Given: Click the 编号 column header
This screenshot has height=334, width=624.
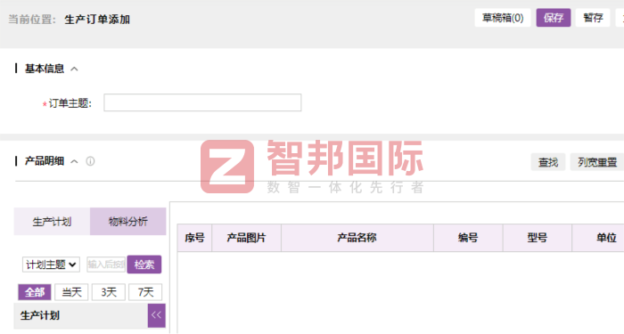Looking at the screenshot, I should coord(468,238).
